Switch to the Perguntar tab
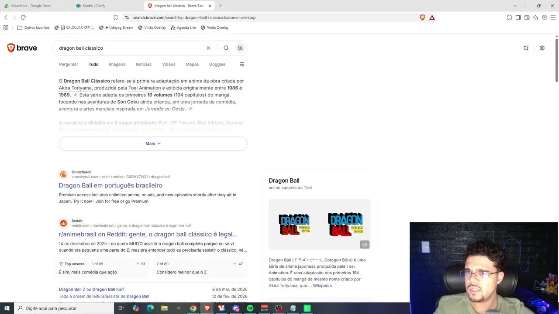The width and height of the screenshot is (559, 314). coord(69,64)
